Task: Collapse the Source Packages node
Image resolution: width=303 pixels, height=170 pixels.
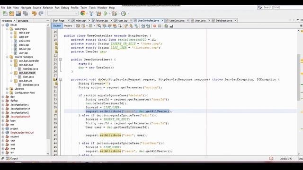Action: tap(7, 57)
